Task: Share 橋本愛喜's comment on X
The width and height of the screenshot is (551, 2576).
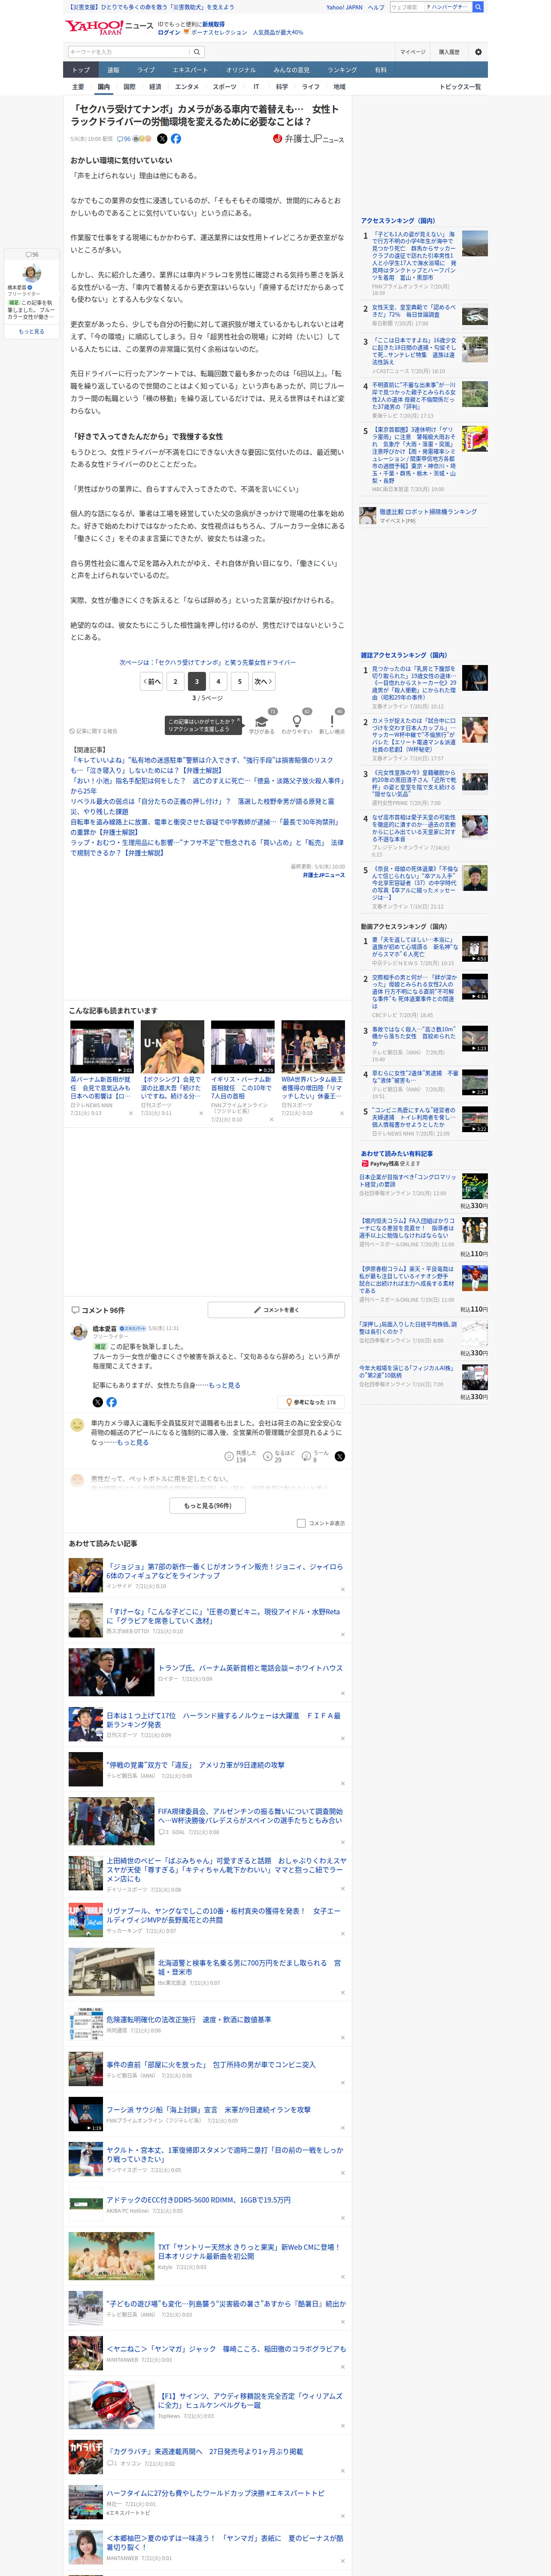Action: [98, 1402]
